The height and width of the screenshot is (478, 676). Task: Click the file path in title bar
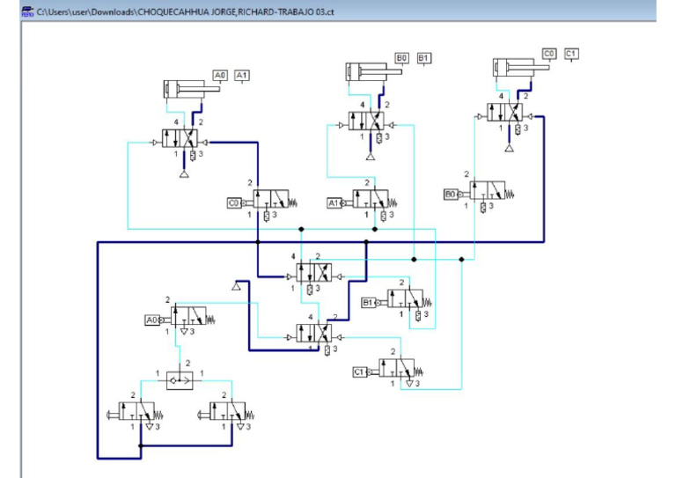(186, 12)
